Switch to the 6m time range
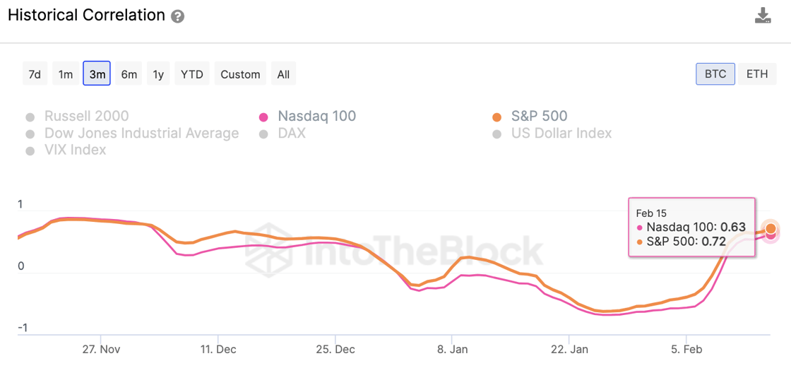This screenshot has height=373, width=791. point(129,74)
